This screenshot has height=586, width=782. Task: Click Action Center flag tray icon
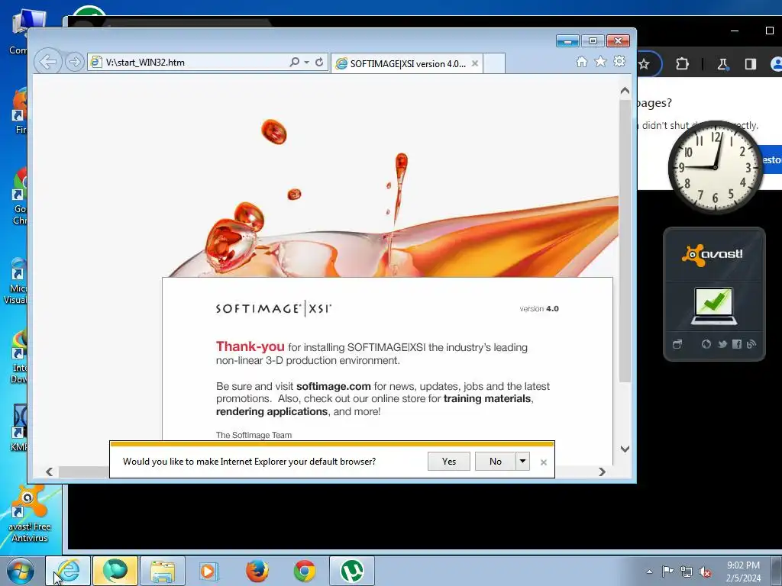tap(667, 572)
